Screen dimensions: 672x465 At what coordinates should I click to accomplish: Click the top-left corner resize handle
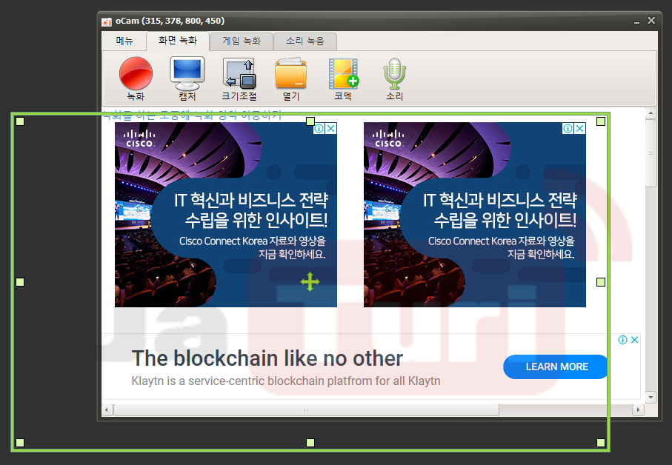[x=20, y=121]
